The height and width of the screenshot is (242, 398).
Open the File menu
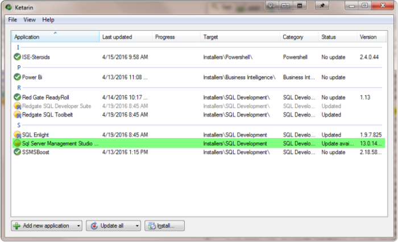[13, 19]
